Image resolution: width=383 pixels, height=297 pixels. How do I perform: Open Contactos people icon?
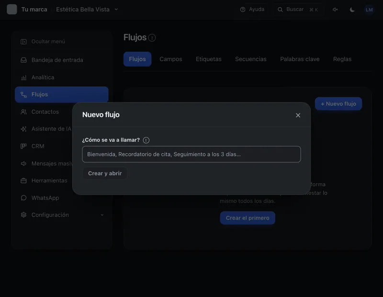(x=23, y=112)
